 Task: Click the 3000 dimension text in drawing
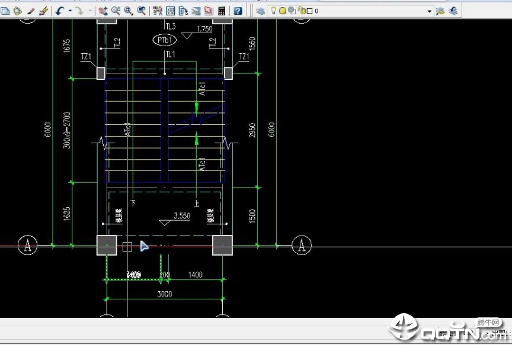(x=164, y=294)
